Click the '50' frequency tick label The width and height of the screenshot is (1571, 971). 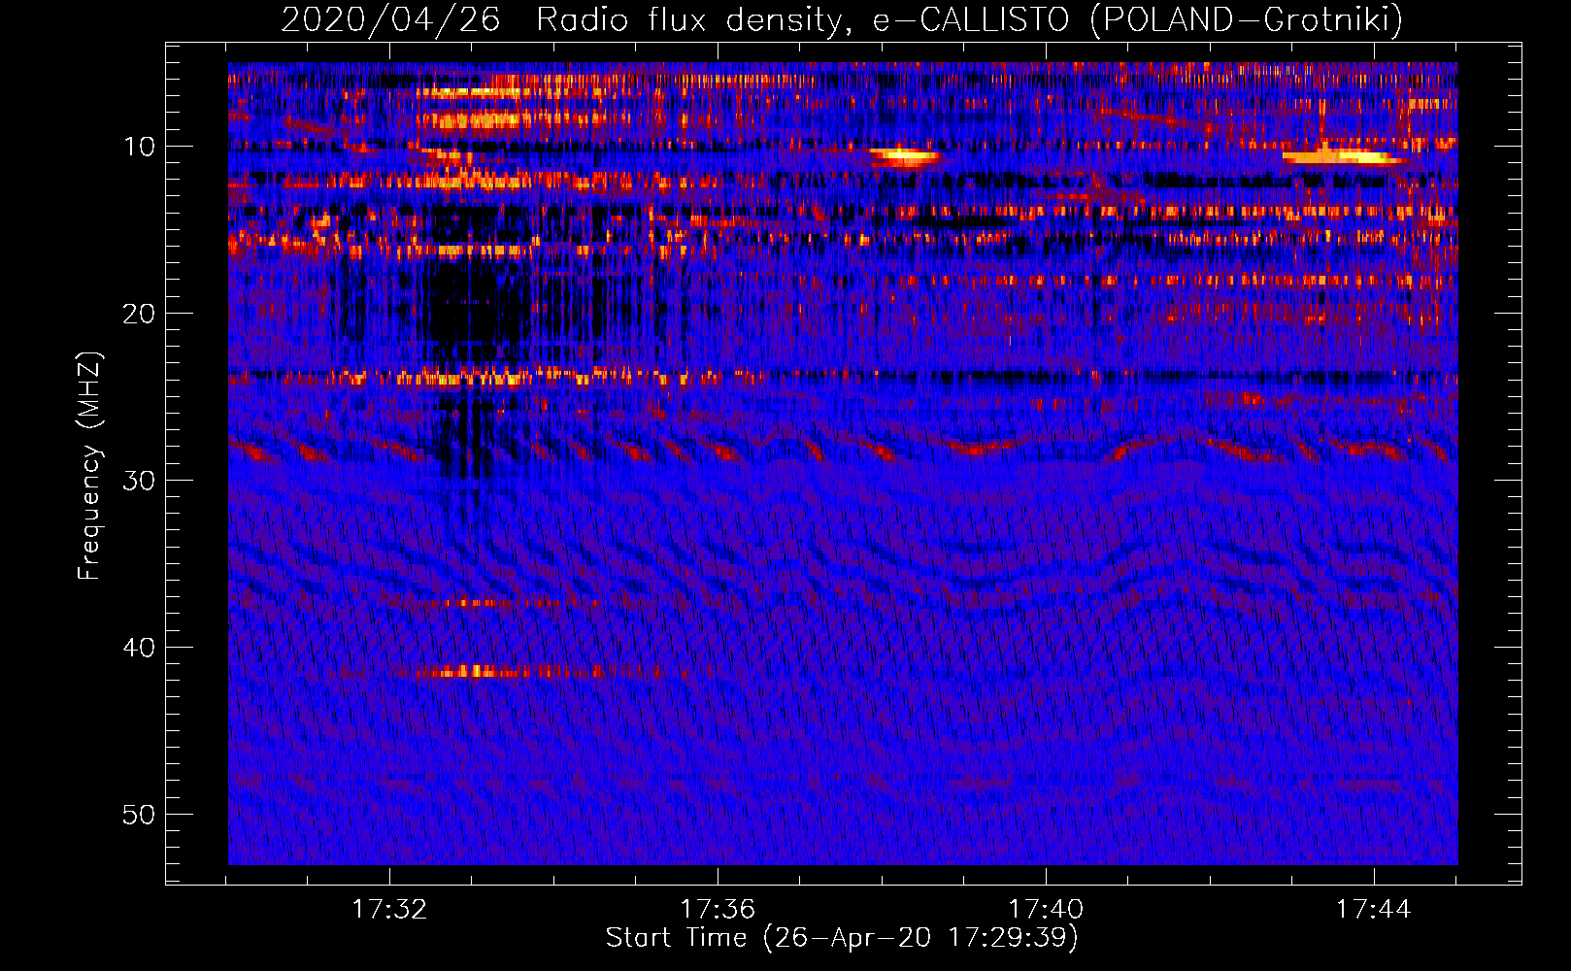(x=140, y=815)
